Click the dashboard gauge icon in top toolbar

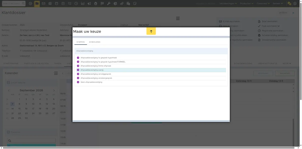[30, 4]
